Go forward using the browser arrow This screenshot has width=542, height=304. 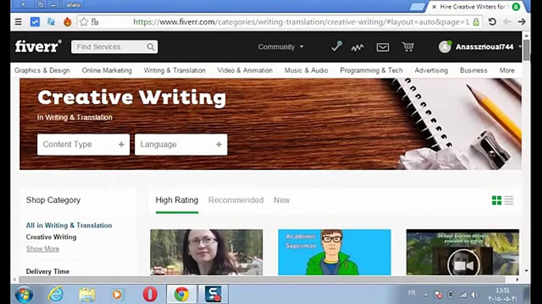(522, 22)
